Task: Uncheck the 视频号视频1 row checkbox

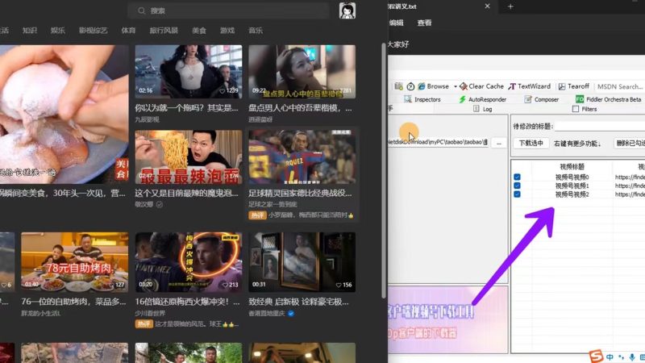Action: 517,186
